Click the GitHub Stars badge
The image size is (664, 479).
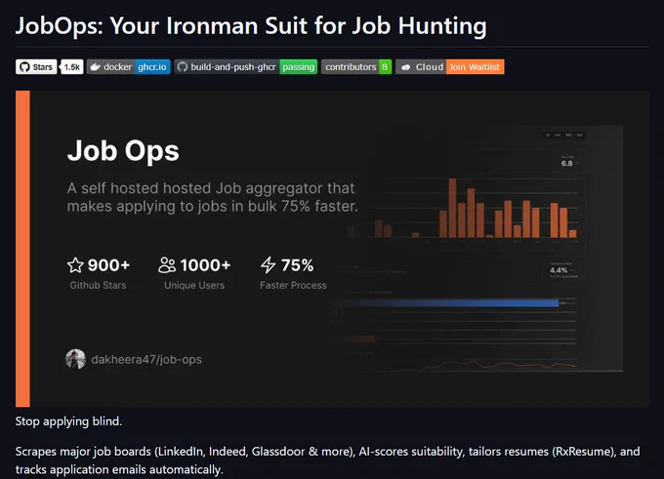[36, 67]
